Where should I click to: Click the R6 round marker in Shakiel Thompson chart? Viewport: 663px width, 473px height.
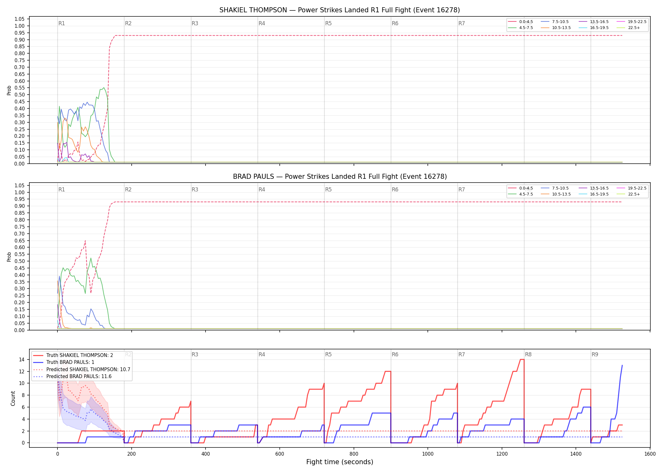tap(395, 23)
